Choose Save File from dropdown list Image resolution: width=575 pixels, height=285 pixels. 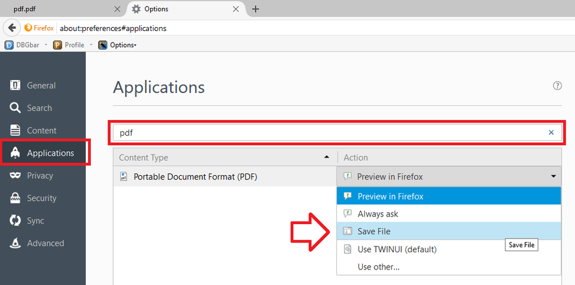tap(449, 231)
